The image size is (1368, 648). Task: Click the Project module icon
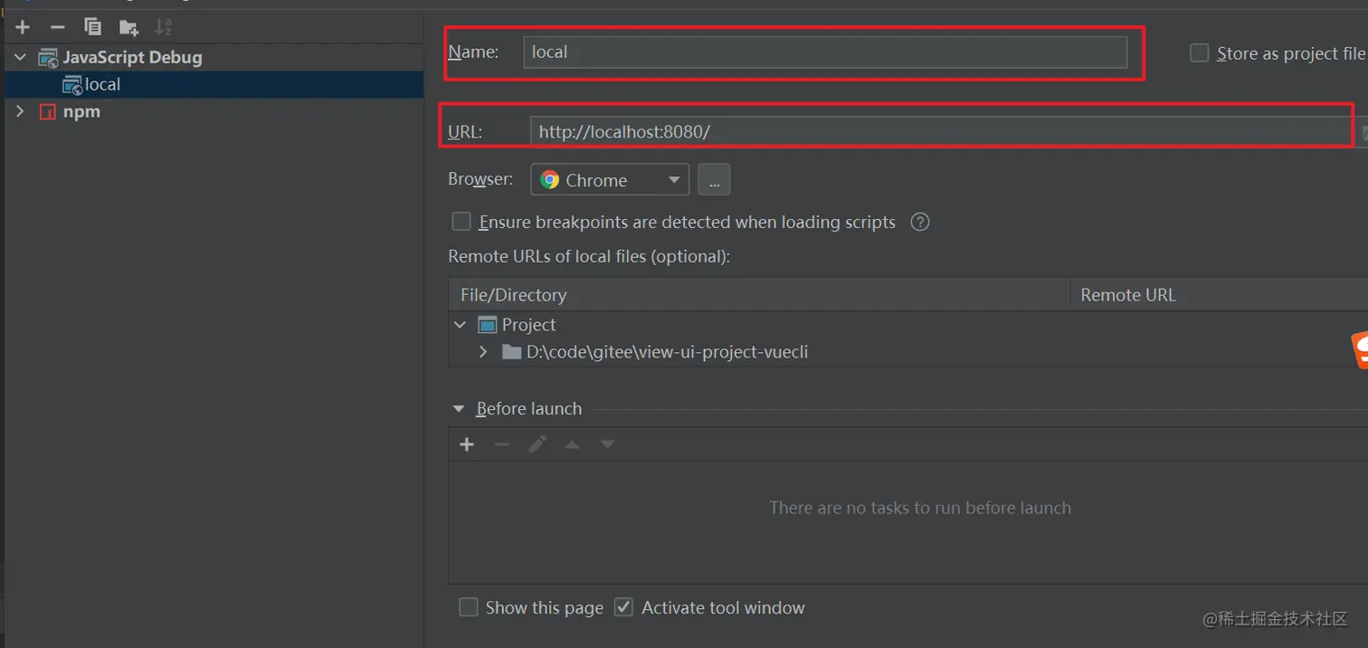488,325
